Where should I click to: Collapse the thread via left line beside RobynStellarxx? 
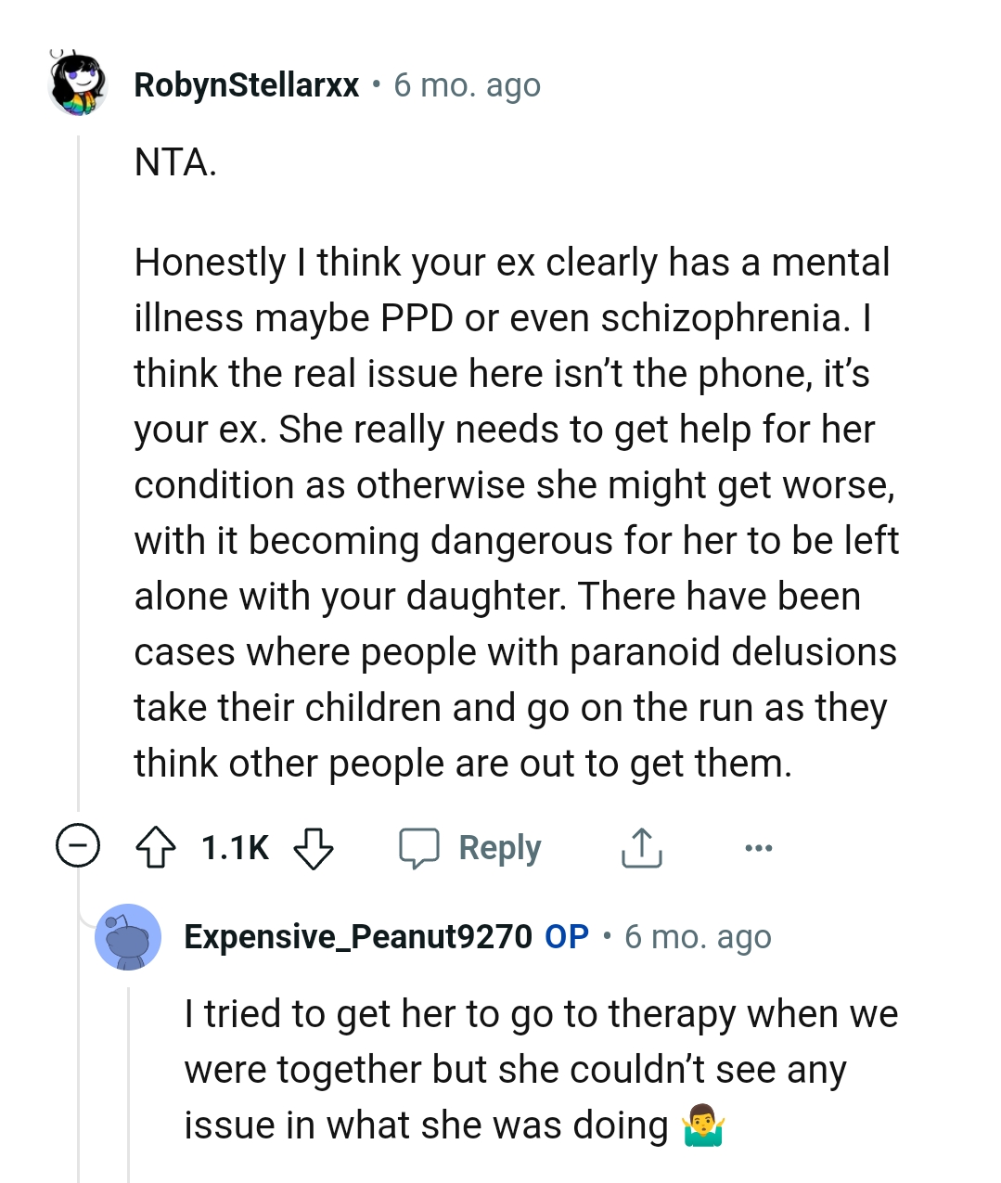pos(78,464)
